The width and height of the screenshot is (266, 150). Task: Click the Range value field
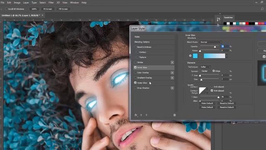224,97
